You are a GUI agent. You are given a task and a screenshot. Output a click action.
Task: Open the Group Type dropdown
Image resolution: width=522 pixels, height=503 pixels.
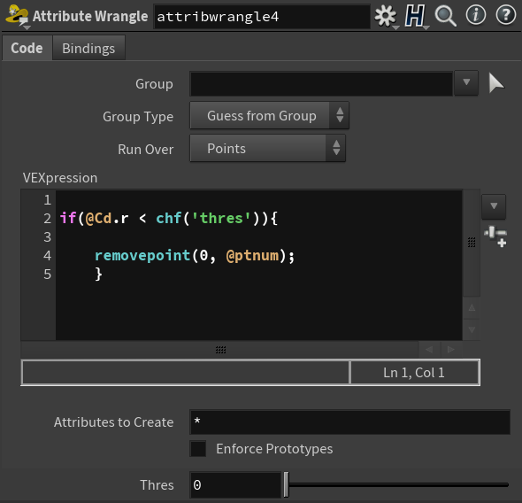(x=269, y=116)
